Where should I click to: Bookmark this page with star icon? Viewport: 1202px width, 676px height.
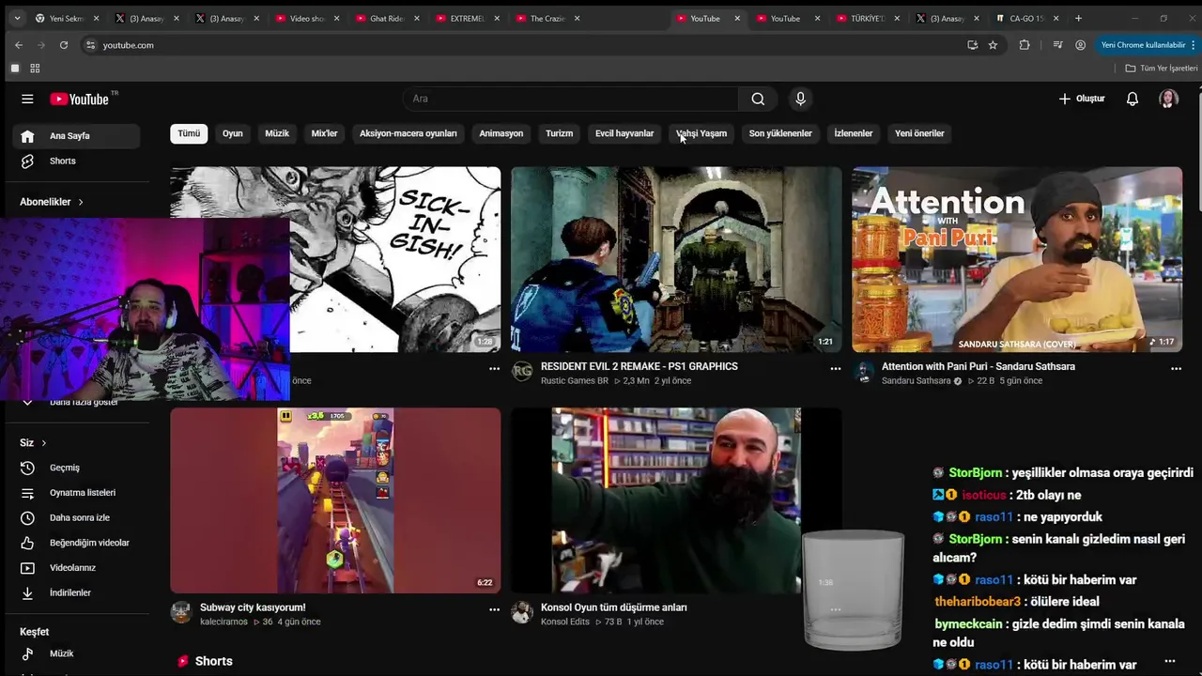click(x=993, y=45)
